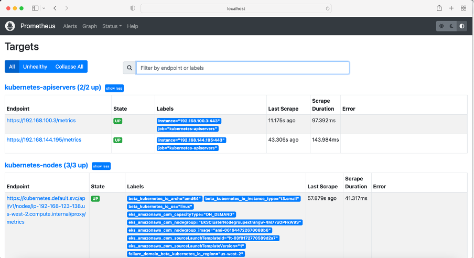
Task: Collapse kubernetes-apiservers with show less
Action: (114, 88)
